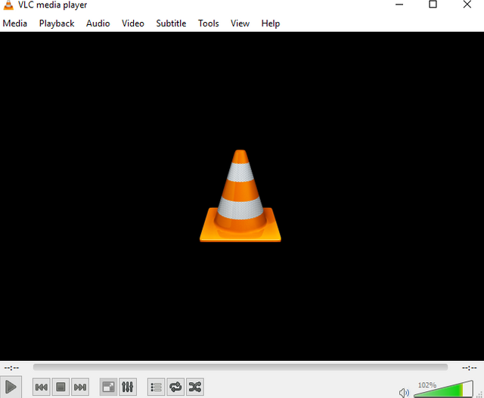This screenshot has height=398, width=484.
Task: Click the window resize grip corner
Action: click(x=480, y=395)
